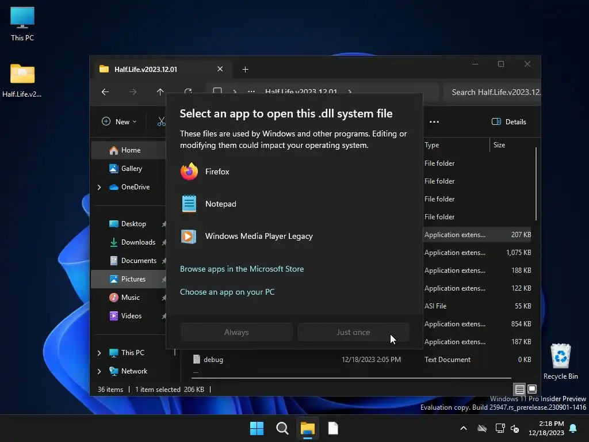Click Choose an app on your PC
Viewport: 589px width, 442px height.
(227, 292)
